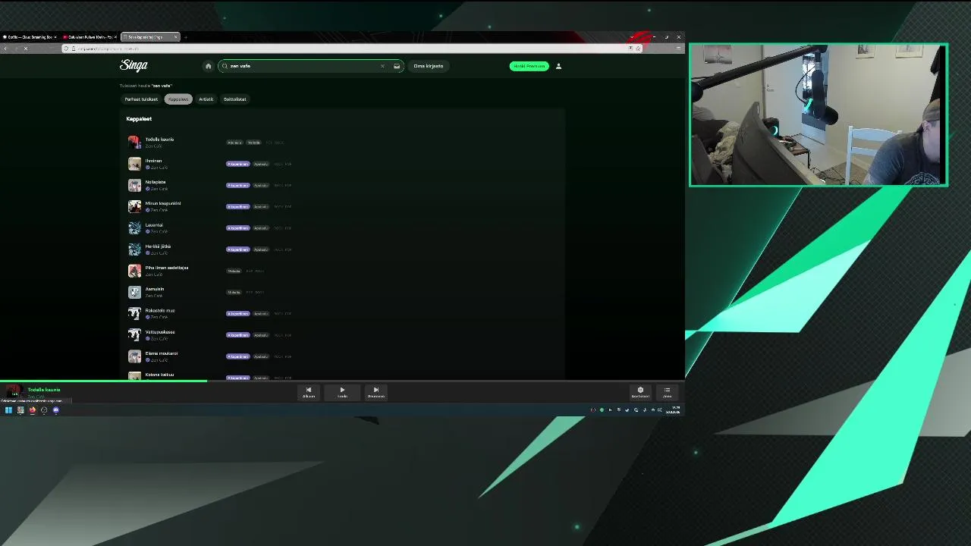971x546 pixels.
Task: Open Oma kirjasto
Action: coord(429,66)
